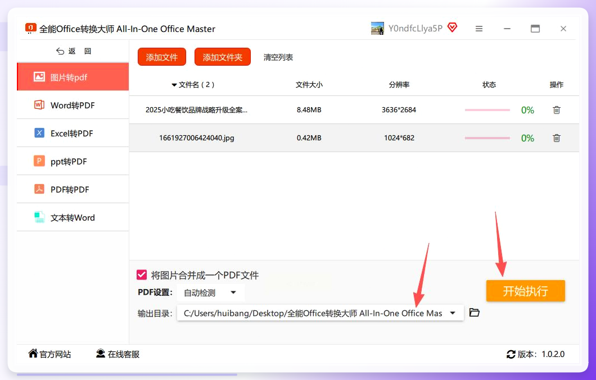
Task: Click the 添加文件 button
Action: 162,57
